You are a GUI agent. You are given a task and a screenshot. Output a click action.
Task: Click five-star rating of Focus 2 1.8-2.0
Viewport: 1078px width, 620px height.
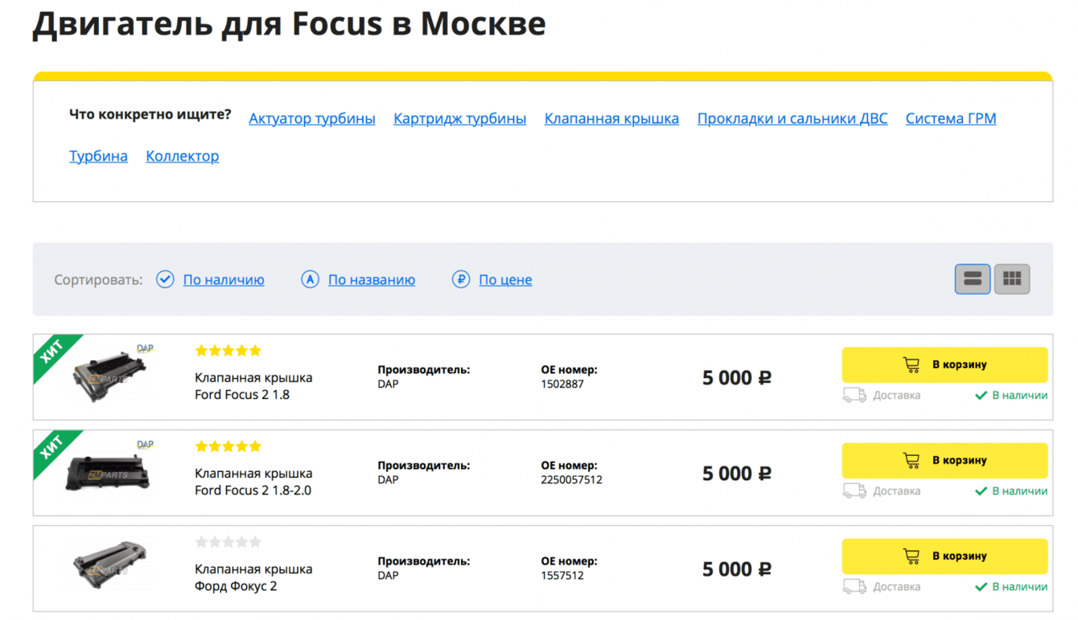228,446
